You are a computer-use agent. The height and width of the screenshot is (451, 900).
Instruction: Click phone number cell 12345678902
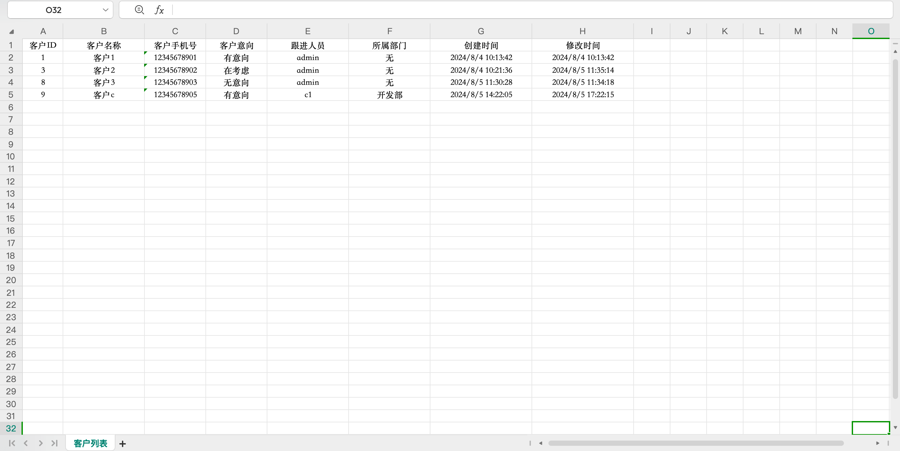point(175,70)
